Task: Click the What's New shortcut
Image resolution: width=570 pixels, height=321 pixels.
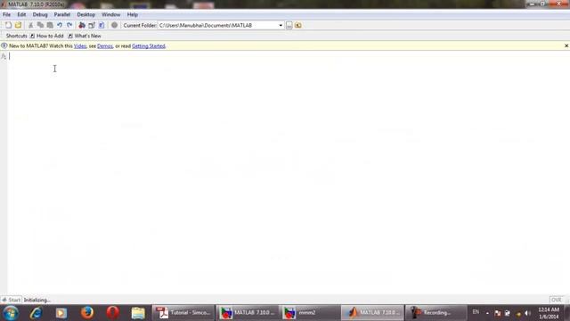Action: click(85, 36)
